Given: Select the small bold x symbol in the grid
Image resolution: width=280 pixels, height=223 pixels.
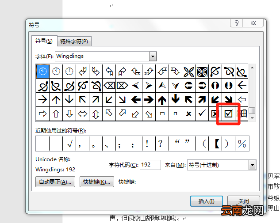Looking at the screenshot, I should coord(189,113).
